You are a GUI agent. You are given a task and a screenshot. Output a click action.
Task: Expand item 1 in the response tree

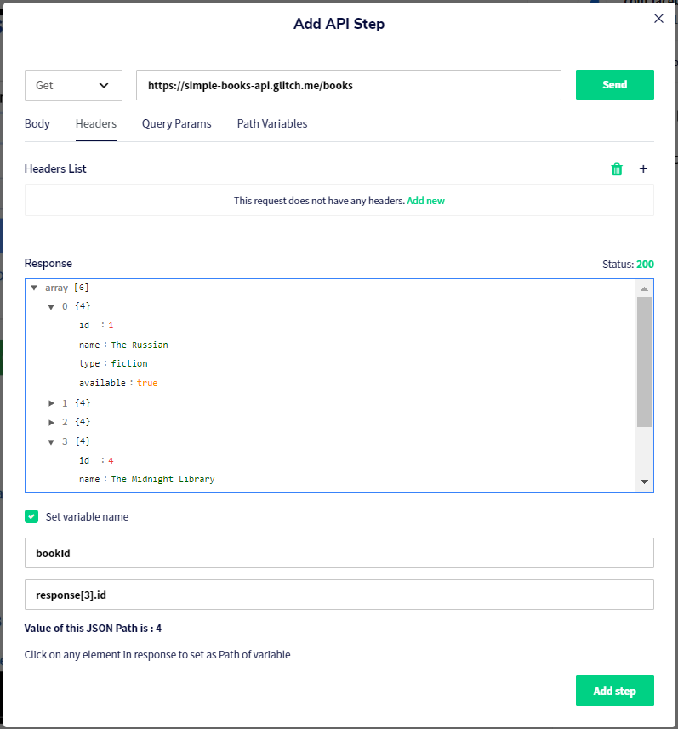click(51, 403)
